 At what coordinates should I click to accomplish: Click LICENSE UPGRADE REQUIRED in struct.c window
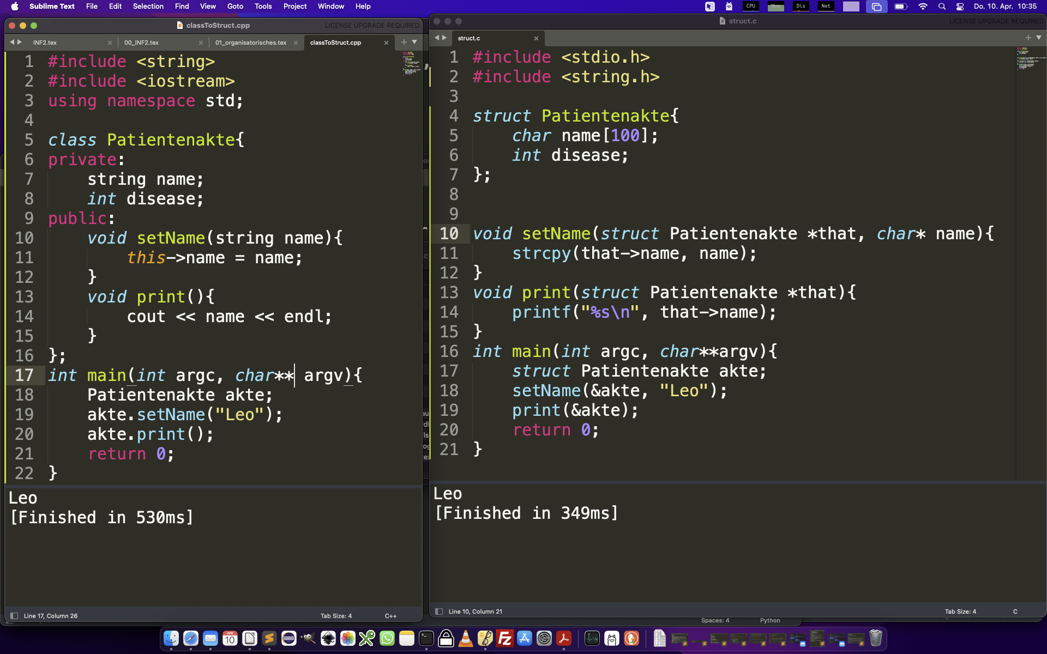click(996, 21)
